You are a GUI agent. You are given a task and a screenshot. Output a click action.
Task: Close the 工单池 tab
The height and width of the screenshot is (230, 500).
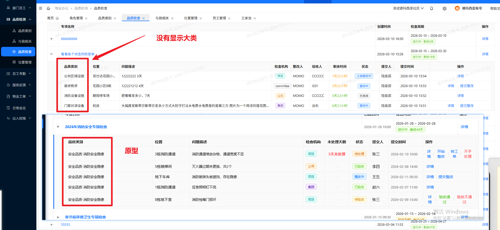[255, 18]
